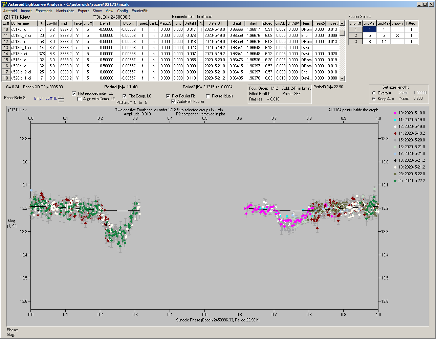Open the FourierFit menu
436x339 pixels.
coord(139,11)
